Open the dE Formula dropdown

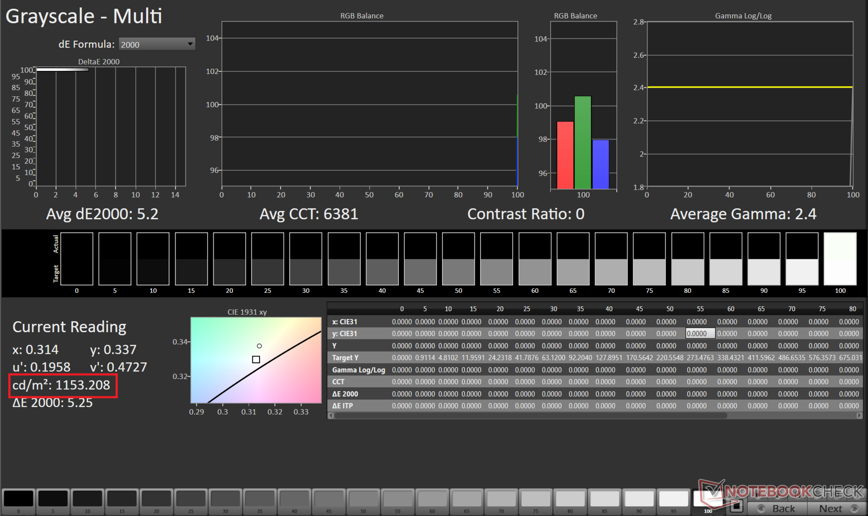[x=157, y=44]
